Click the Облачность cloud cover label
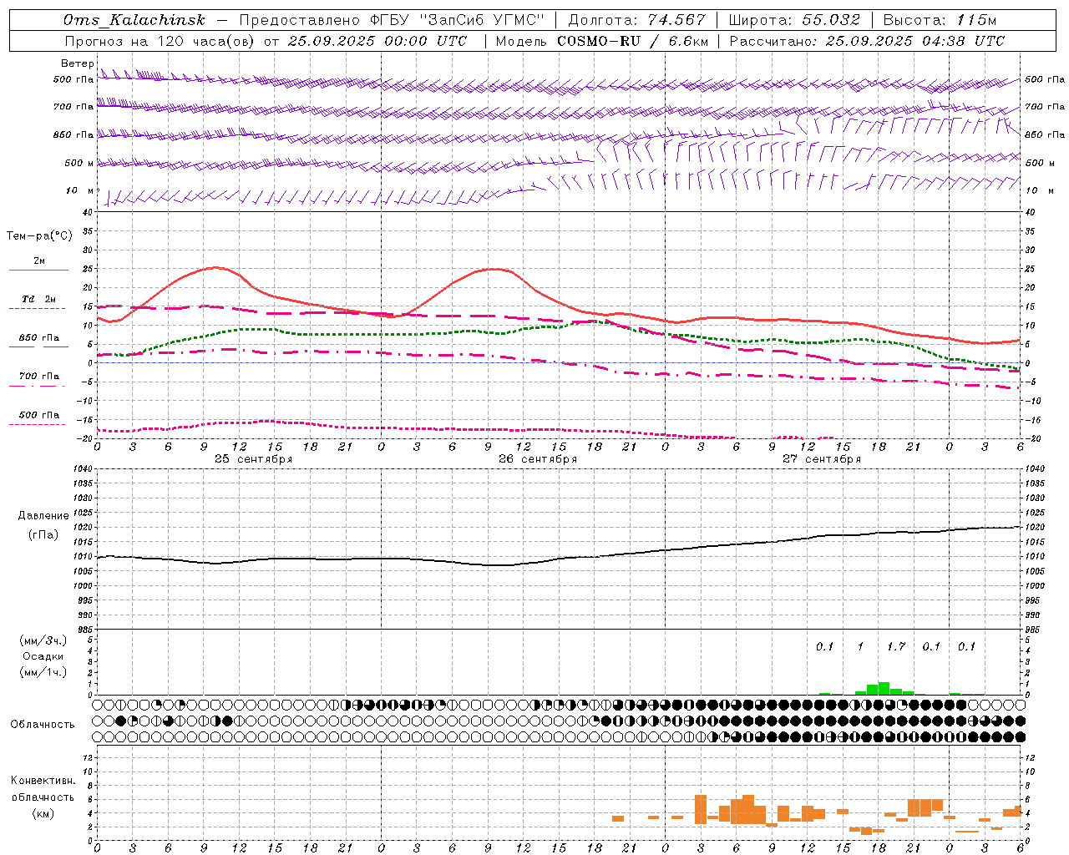This screenshot has height=855, width=1069. (43, 725)
